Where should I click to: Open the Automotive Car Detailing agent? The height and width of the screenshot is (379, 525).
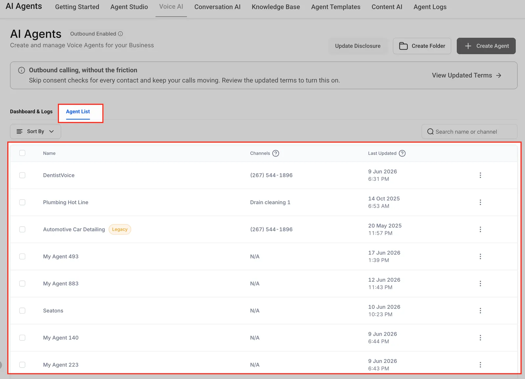(74, 229)
